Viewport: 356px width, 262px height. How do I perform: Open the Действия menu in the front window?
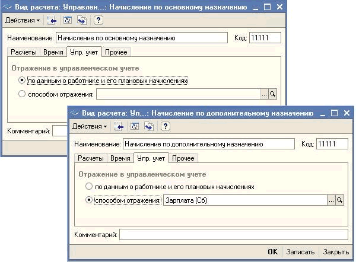click(x=90, y=126)
